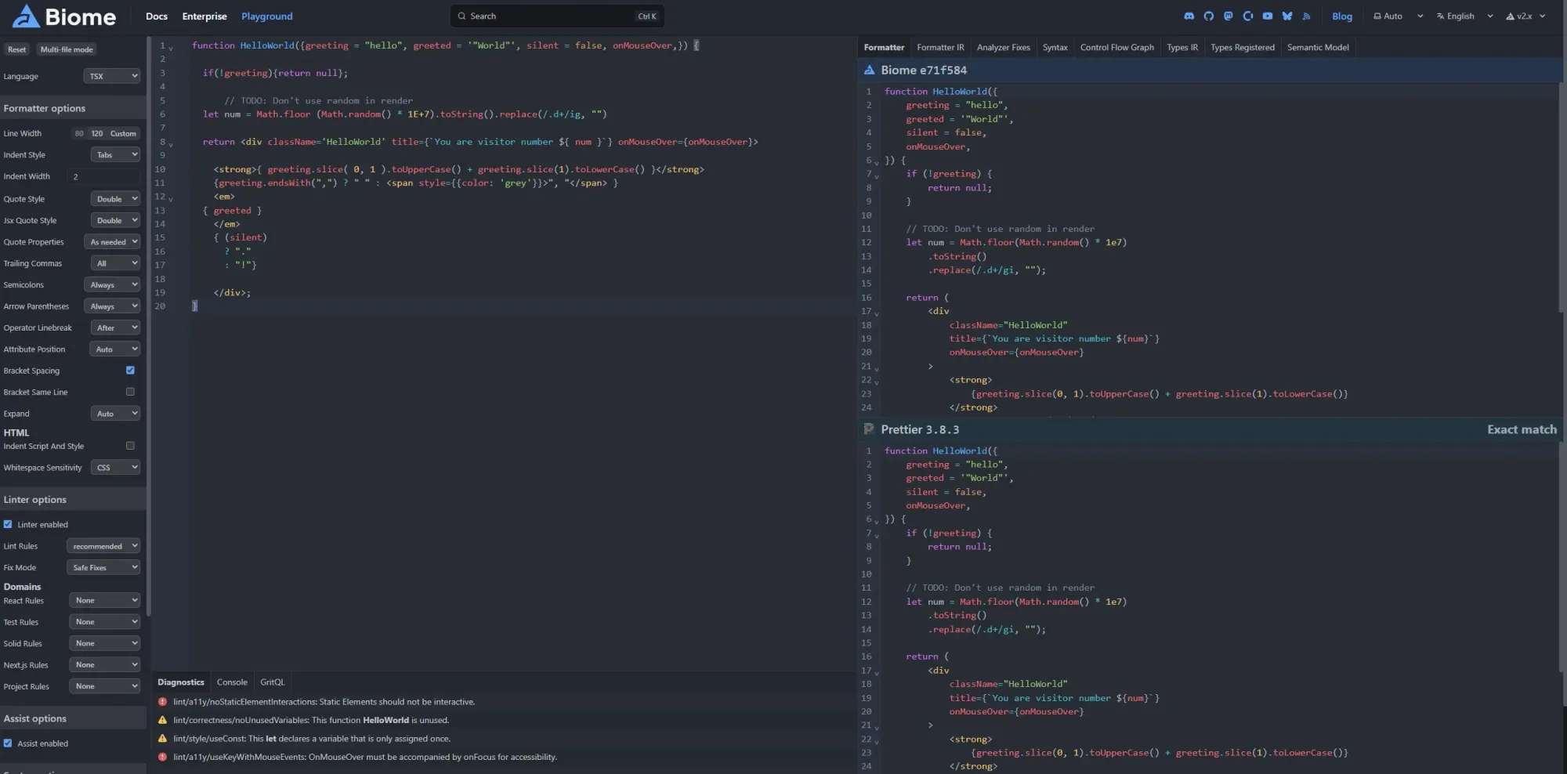
Task: Open the React Rules dropdown
Action: point(104,600)
